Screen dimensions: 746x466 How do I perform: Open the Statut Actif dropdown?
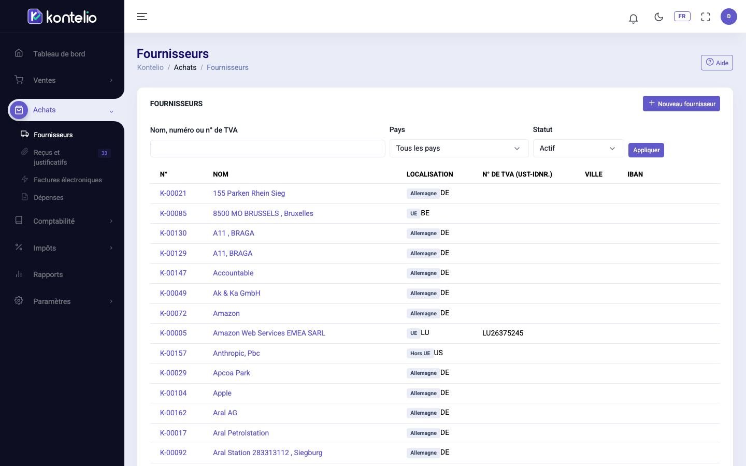pos(578,148)
